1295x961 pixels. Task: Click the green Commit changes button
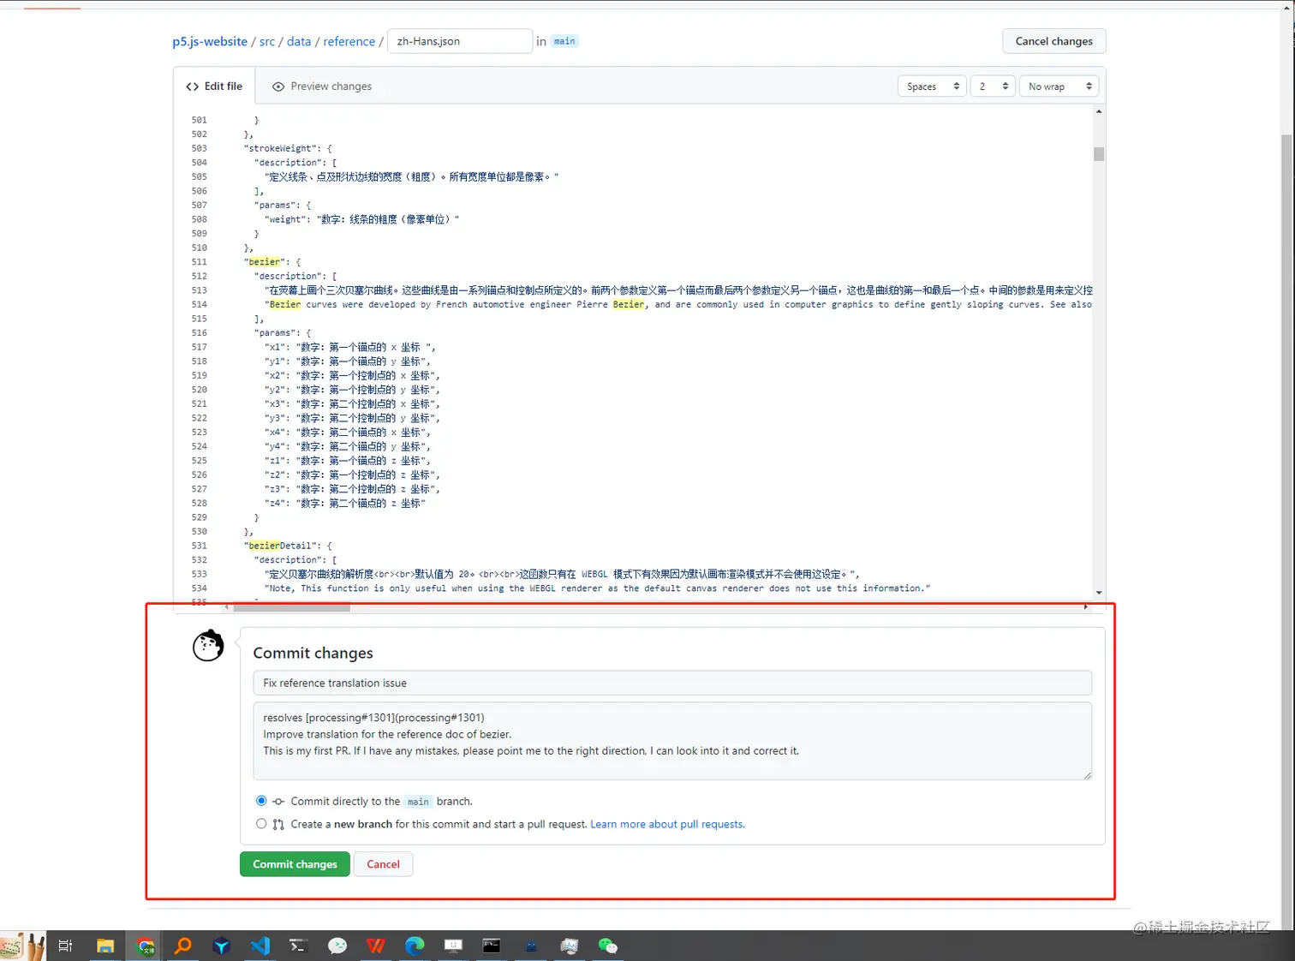(295, 864)
